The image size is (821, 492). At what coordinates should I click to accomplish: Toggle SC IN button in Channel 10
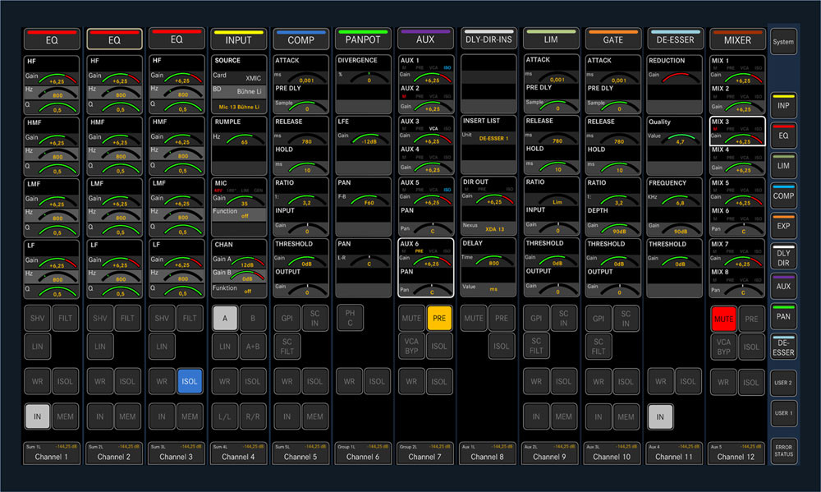point(626,318)
